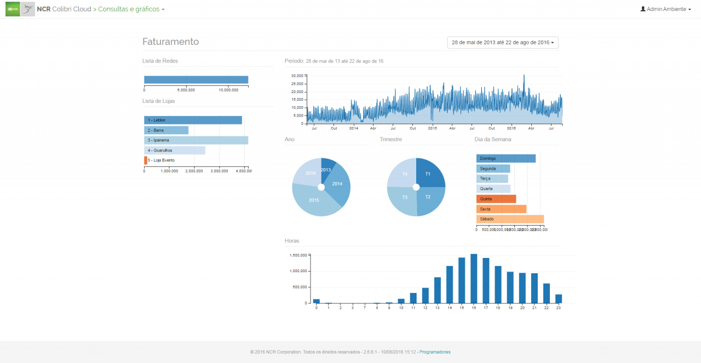Expand the Admin.Ambiente user dropdown
The image size is (701, 363).
668,9
